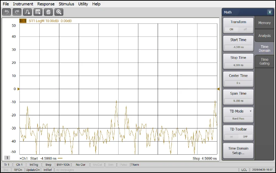Activate the magnifier zoom icon

[x=59, y=12]
